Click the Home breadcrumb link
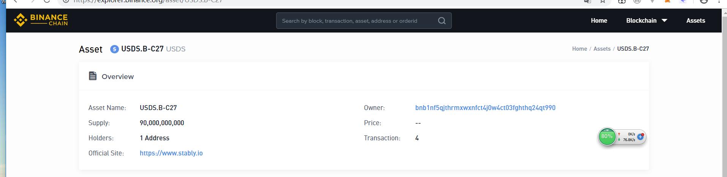The width and height of the screenshot is (727, 177). [579, 49]
